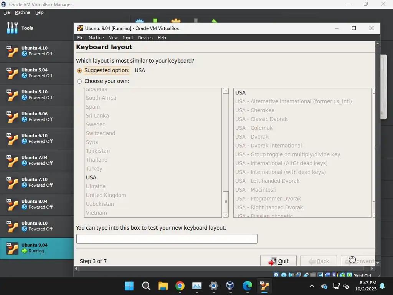
Task: Select the running Ubuntu 9.04 machine icon
Action: pyautogui.click(x=12, y=248)
